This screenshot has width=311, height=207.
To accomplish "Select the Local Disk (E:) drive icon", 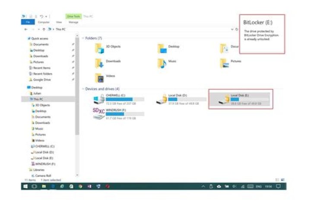I will (x=224, y=99).
